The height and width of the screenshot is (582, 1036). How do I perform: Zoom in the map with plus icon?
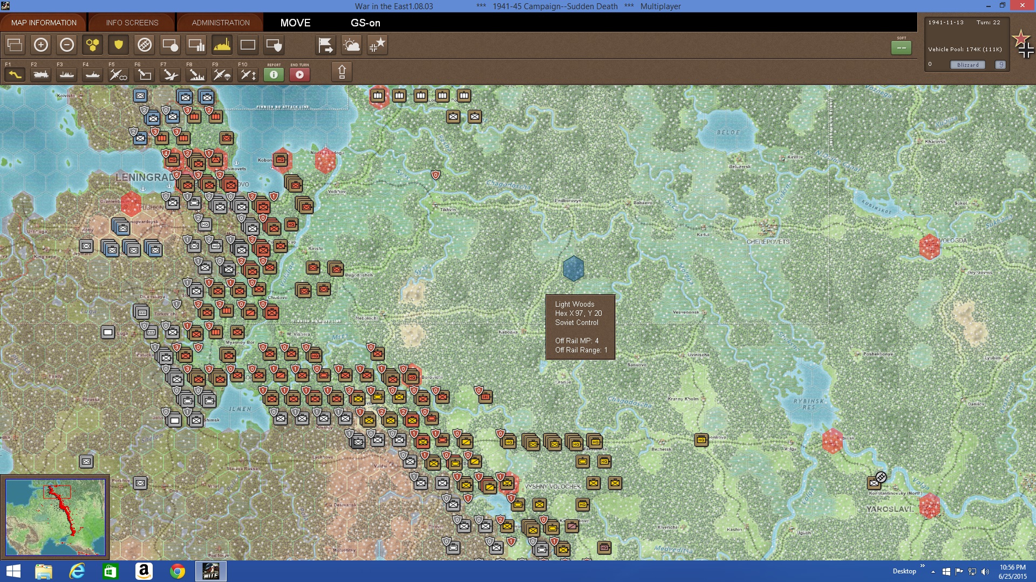point(40,45)
